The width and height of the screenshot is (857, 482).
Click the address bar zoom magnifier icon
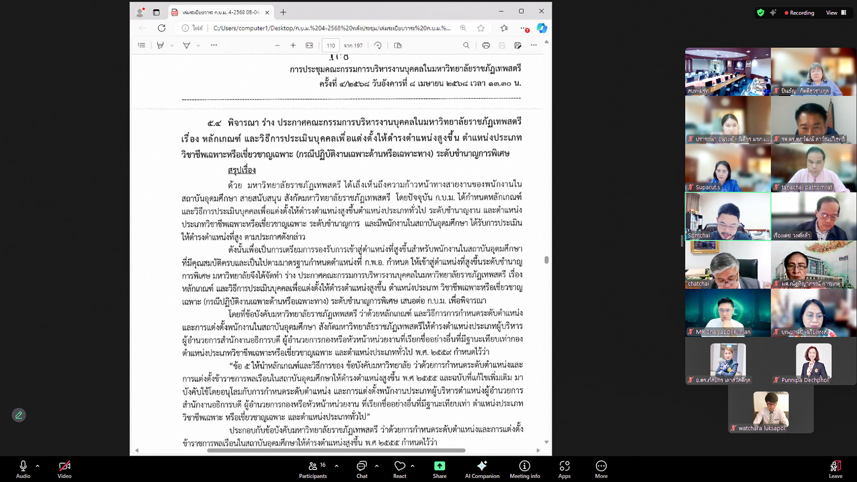(463, 28)
